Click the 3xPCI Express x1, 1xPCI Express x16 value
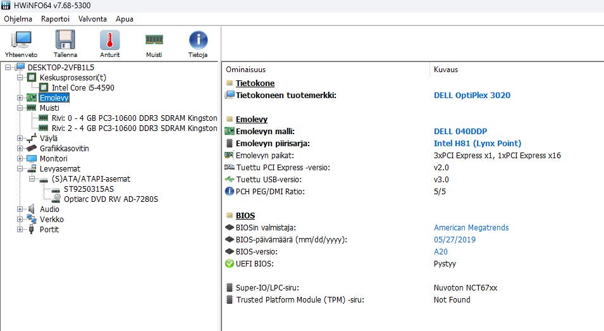 tap(497, 155)
